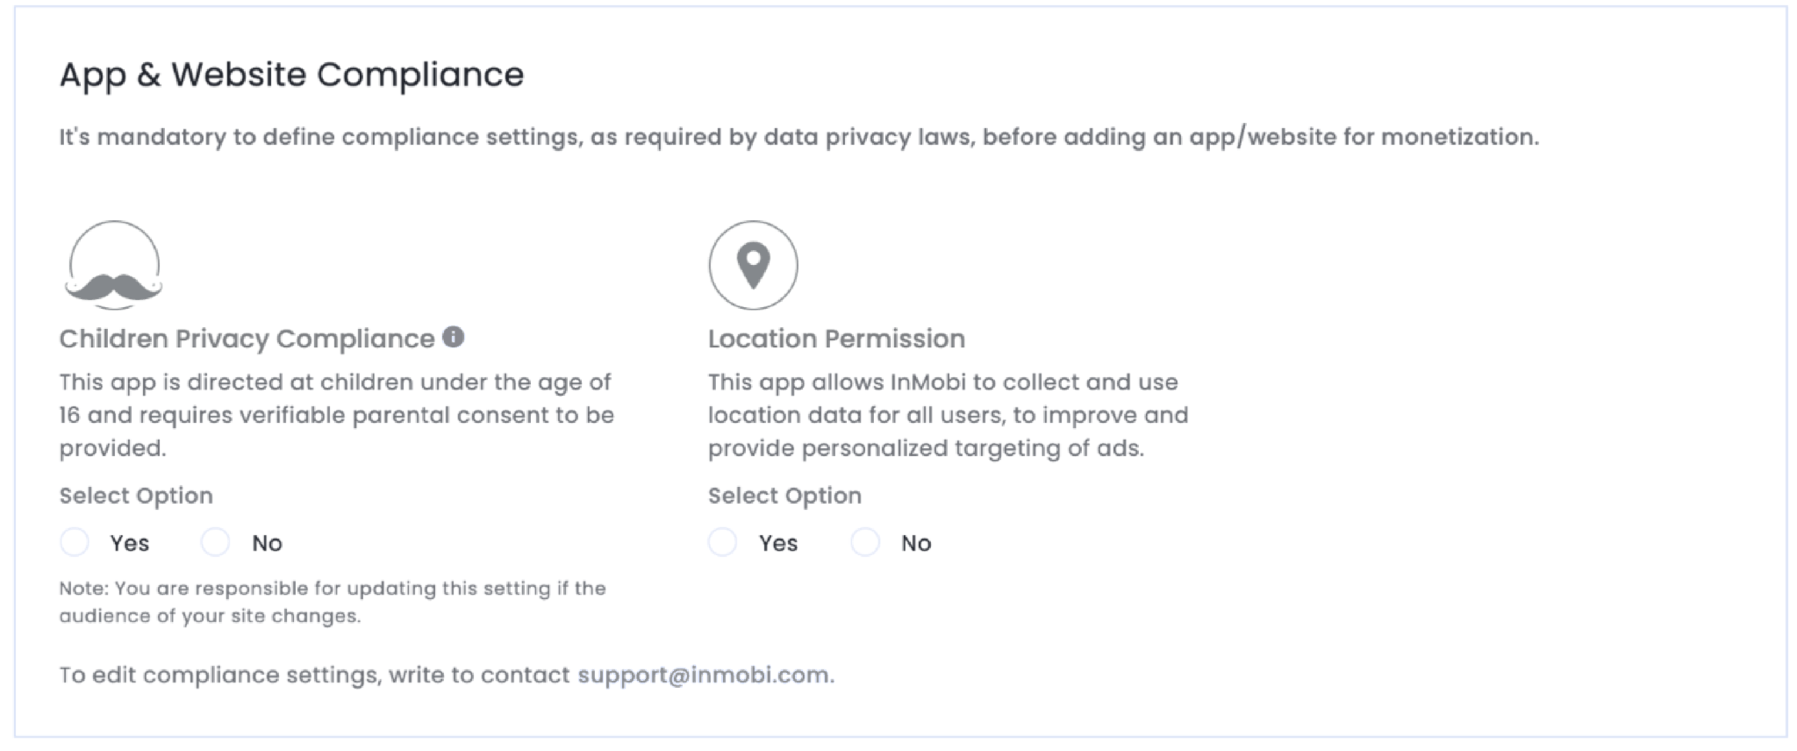The width and height of the screenshot is (1797, 751).
Task: Click the Children Privacy Compliance title
Action: point(247,339)
